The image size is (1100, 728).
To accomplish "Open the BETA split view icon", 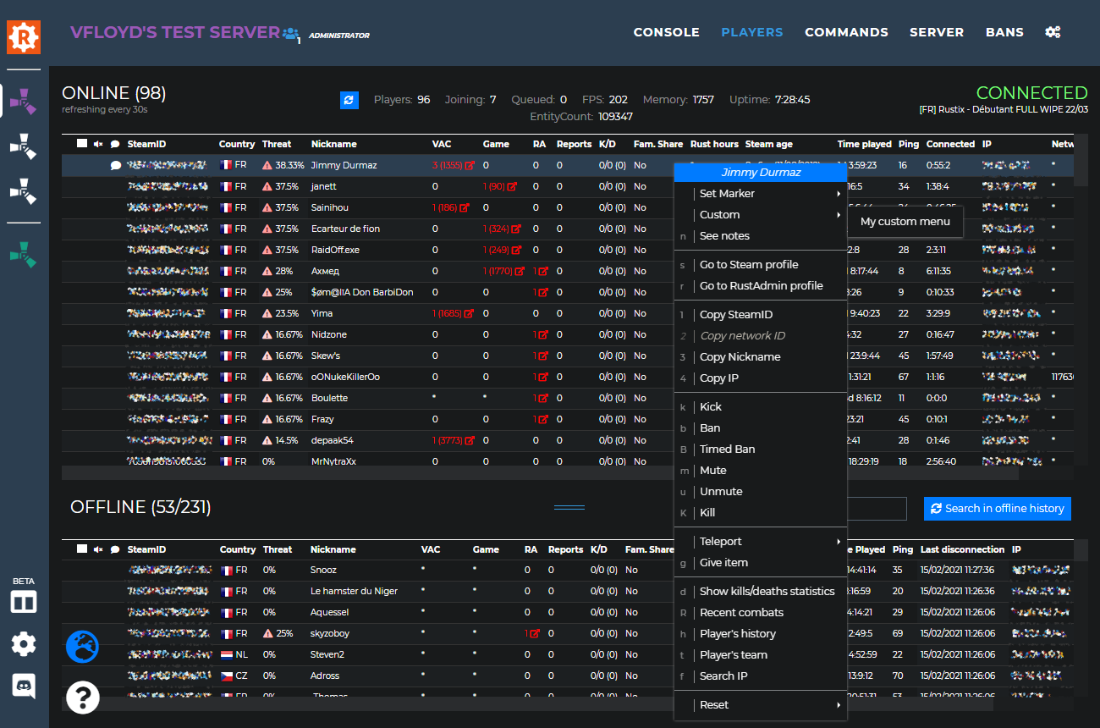I will pyautogui.click(x=24, y=603).
